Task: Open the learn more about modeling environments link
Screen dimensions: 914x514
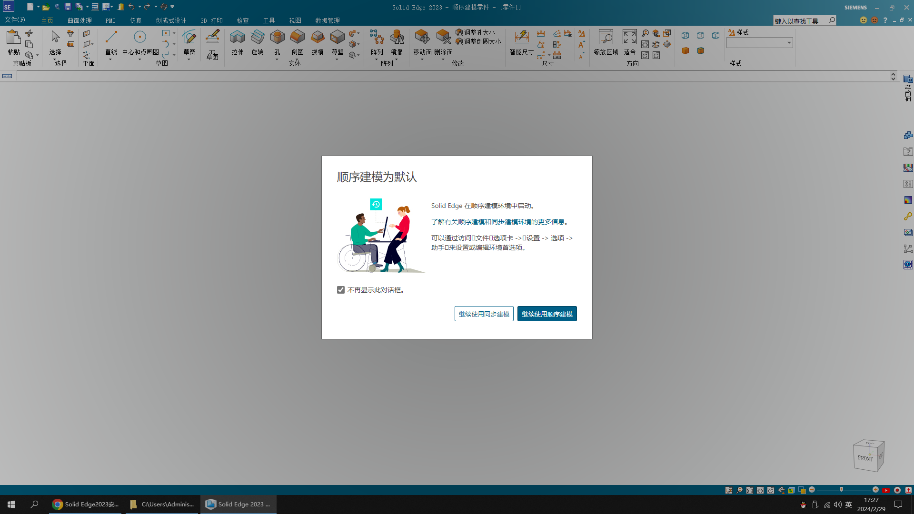Action: click(500, 222)
